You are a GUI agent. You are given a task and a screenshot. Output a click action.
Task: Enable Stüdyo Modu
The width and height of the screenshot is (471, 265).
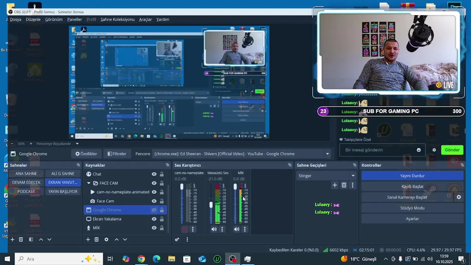coord(412,208)
